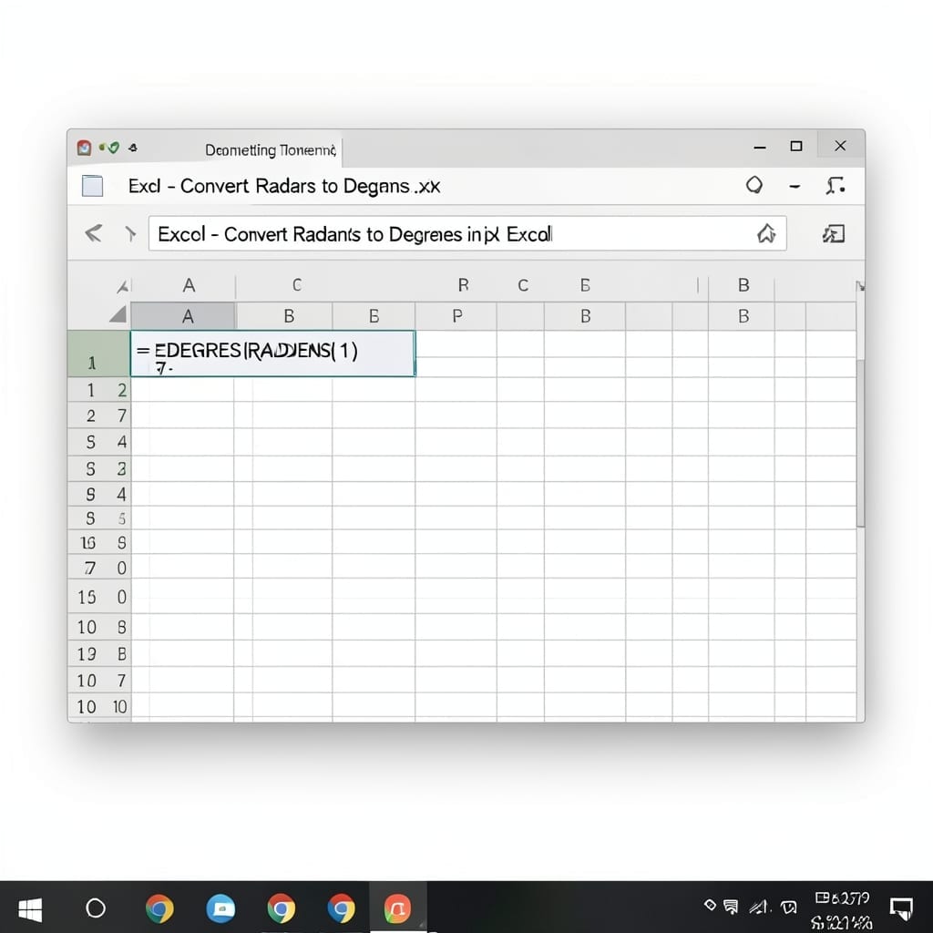Click the hexagon icon in the title row
This screenshot has height=933, width=933.
[754, 185]
